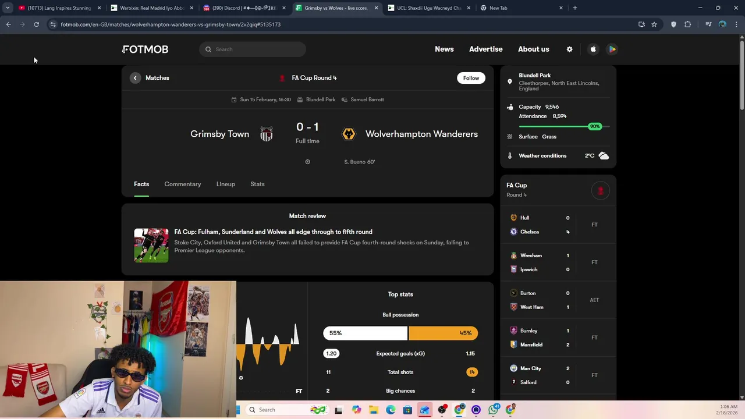Image resolution: width=745 pixels, height=419 pixels.
Task: Click the 55% Grimsby possession bar
Action: click(x=366, y=333)
